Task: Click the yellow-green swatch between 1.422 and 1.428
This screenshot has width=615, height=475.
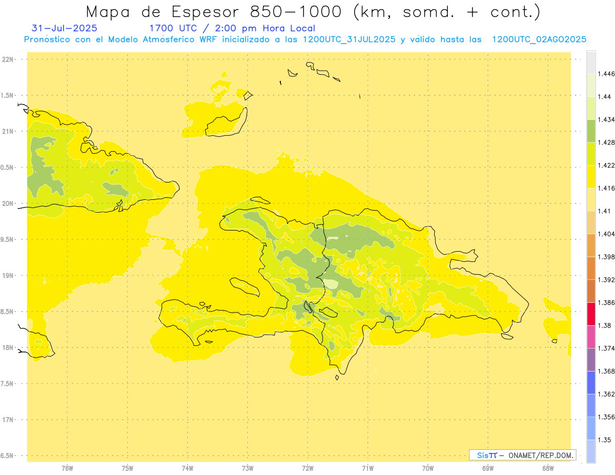Action: pos(591,154)
